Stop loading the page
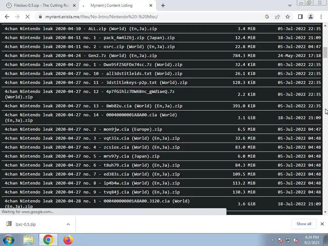 [x=28, y=17]
